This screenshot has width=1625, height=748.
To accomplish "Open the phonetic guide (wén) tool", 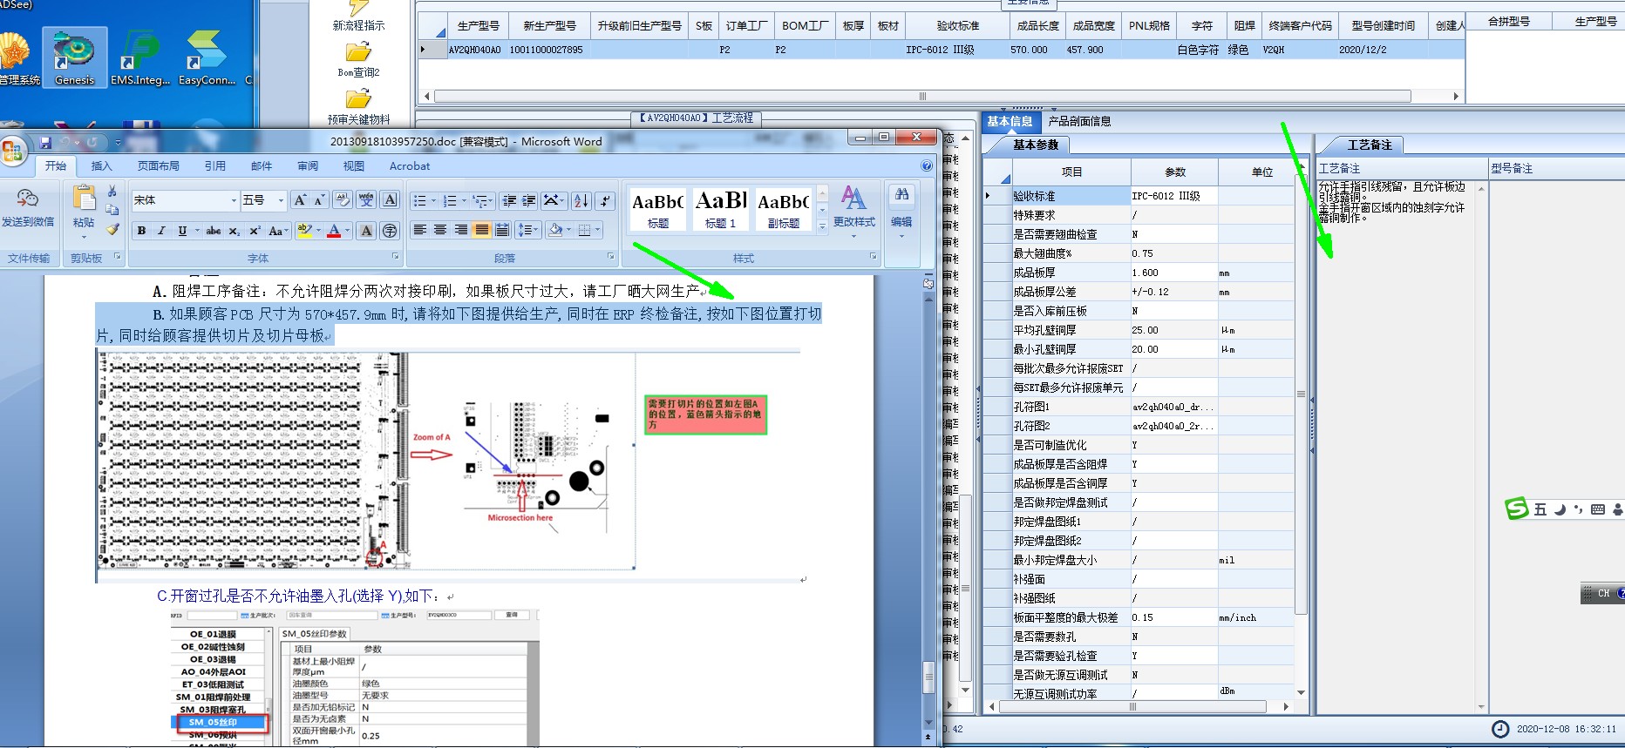I will click(x=366, y=200).
